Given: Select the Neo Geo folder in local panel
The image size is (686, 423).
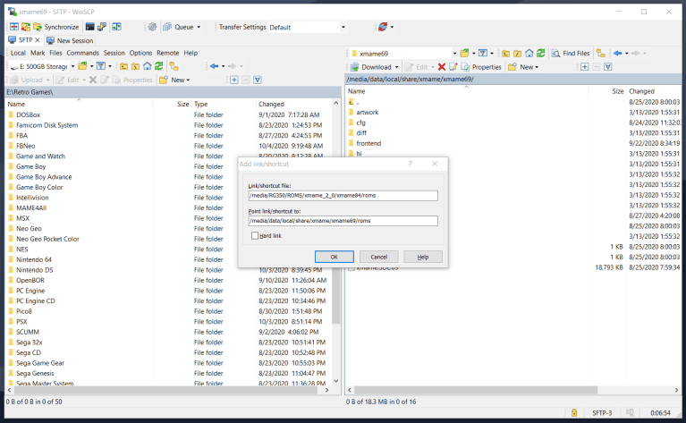Looking at the screenshot, I should click(x=29, y=228).
